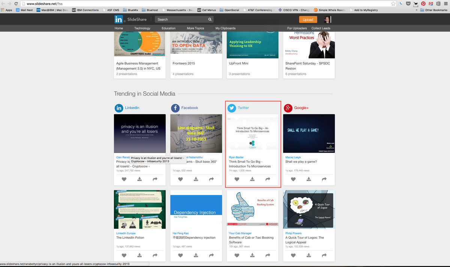The image size is (450, 267).
Task: Share the Cab or Taxi Booking slideshow
Action: pyautogui.click(x=268, y=255)
